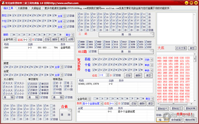The image size is (199, 124).
Task: Open the 全部 dropdown in the 跨度 row
Action: (x=58, y=67)
